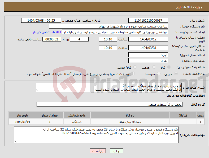Click the response deadline date 1404/03/12
Screen dimensions: 209x158
(148, 39)
